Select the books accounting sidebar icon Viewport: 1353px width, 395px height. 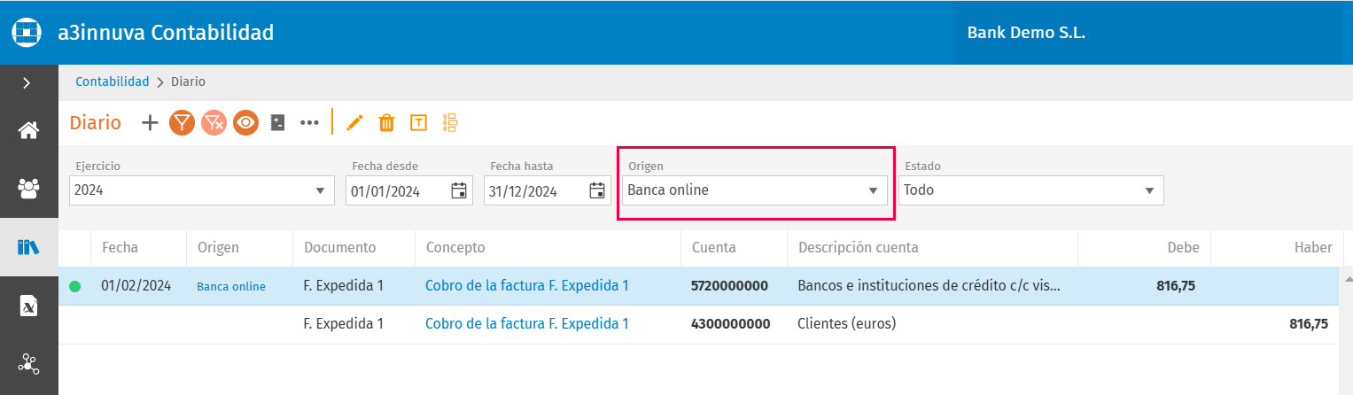pyautogui.click(x=28, y=247)
